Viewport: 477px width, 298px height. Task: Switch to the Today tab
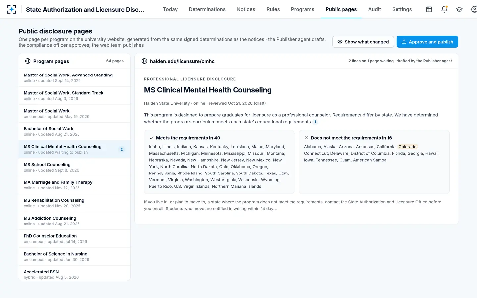tap(170, 9)
